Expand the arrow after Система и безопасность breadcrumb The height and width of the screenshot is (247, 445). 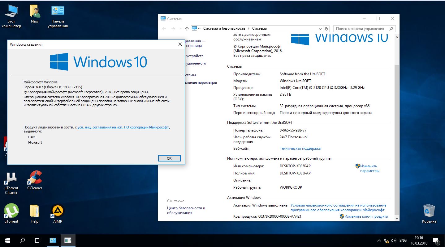(x=248, y=28)
